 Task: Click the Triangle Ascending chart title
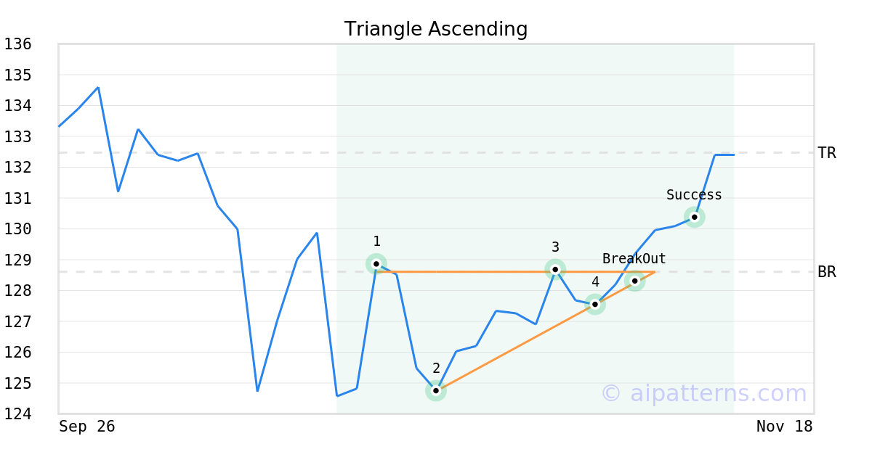tap(436, 29)
